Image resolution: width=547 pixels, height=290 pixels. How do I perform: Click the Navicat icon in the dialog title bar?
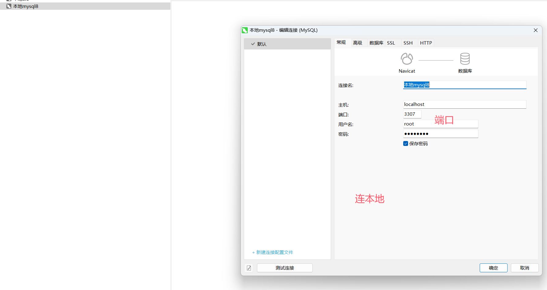pos(245,30)
